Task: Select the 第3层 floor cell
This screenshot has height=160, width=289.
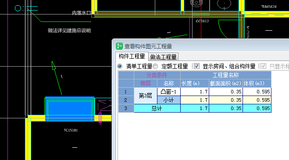Action: [146, 96]
